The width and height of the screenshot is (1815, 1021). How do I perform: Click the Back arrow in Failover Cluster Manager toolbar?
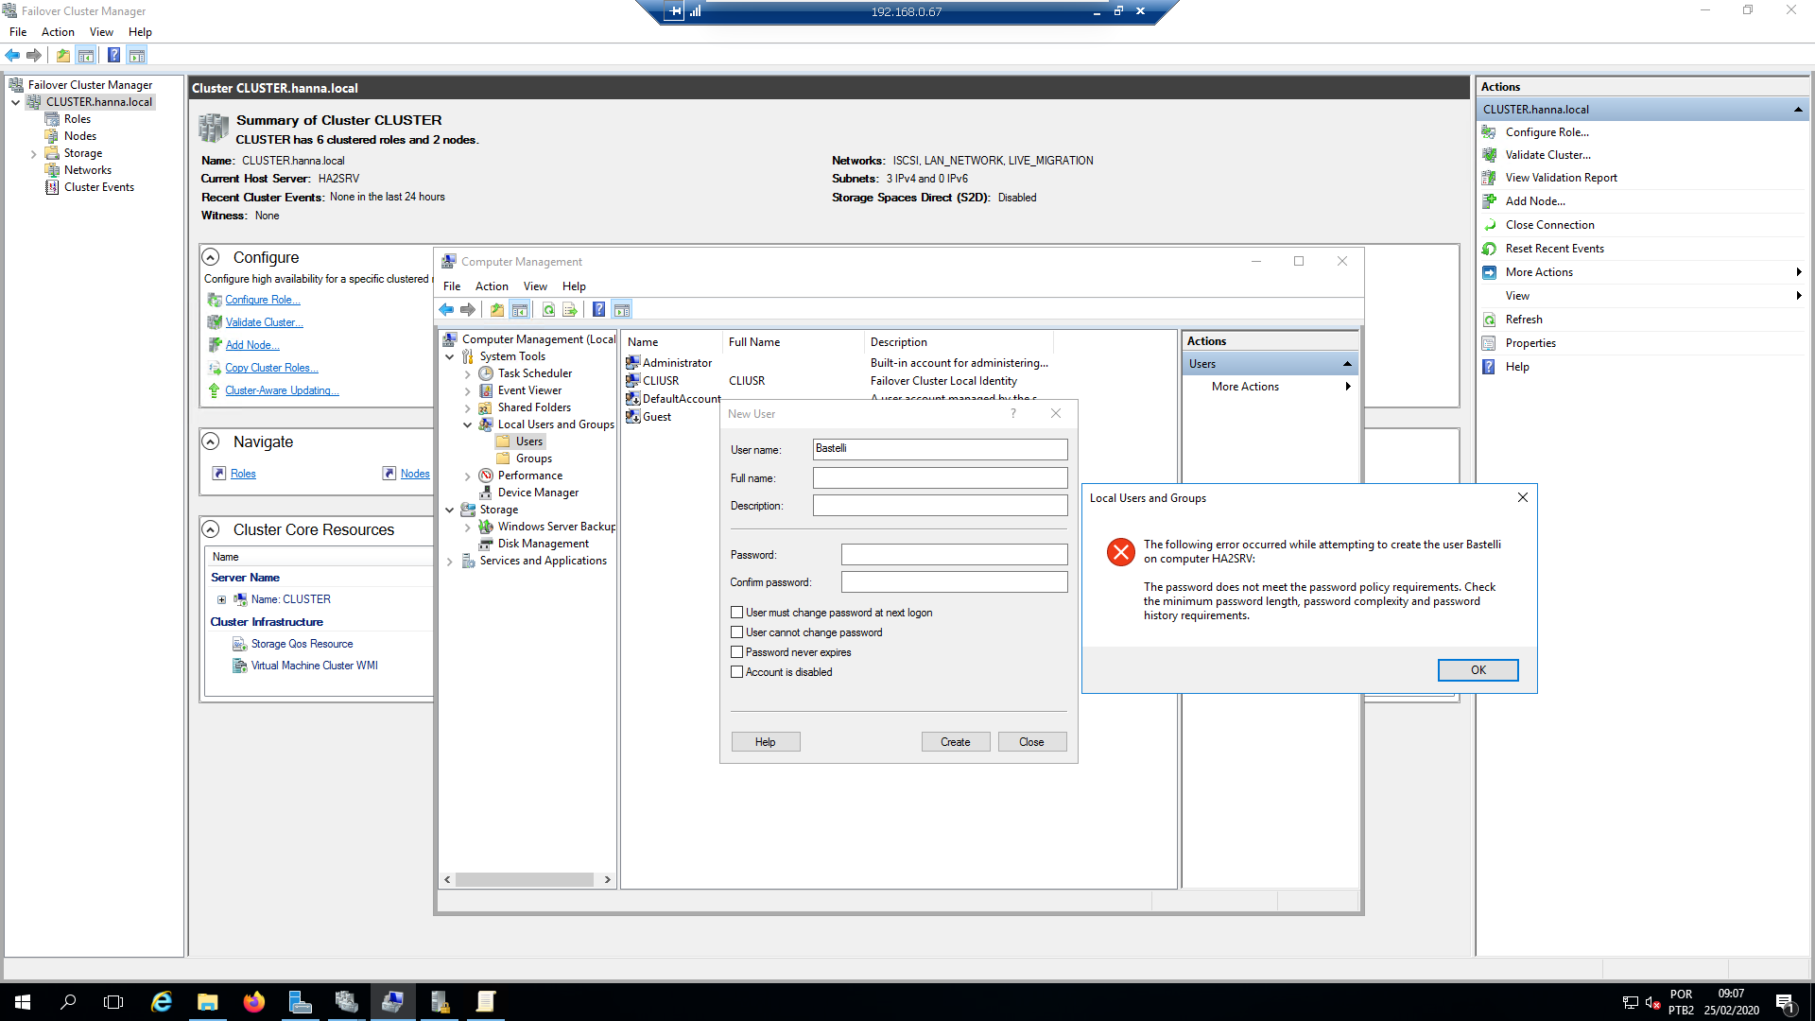(x=13, y=55)
